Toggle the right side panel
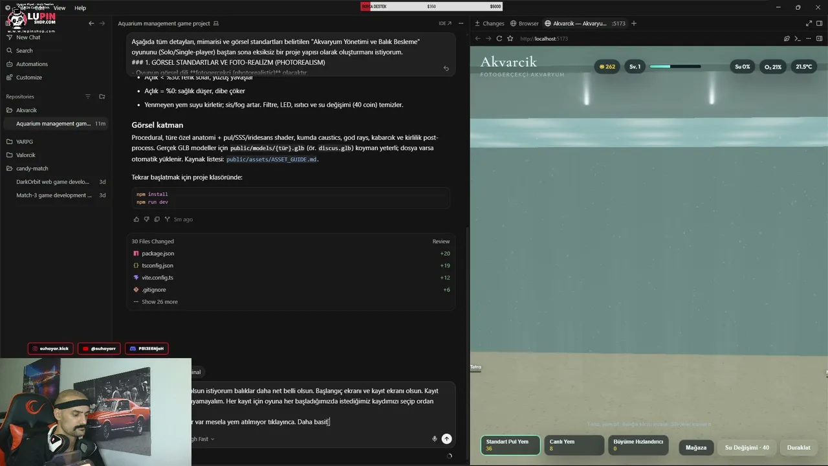The image size is (828, 466). [820, 23]
